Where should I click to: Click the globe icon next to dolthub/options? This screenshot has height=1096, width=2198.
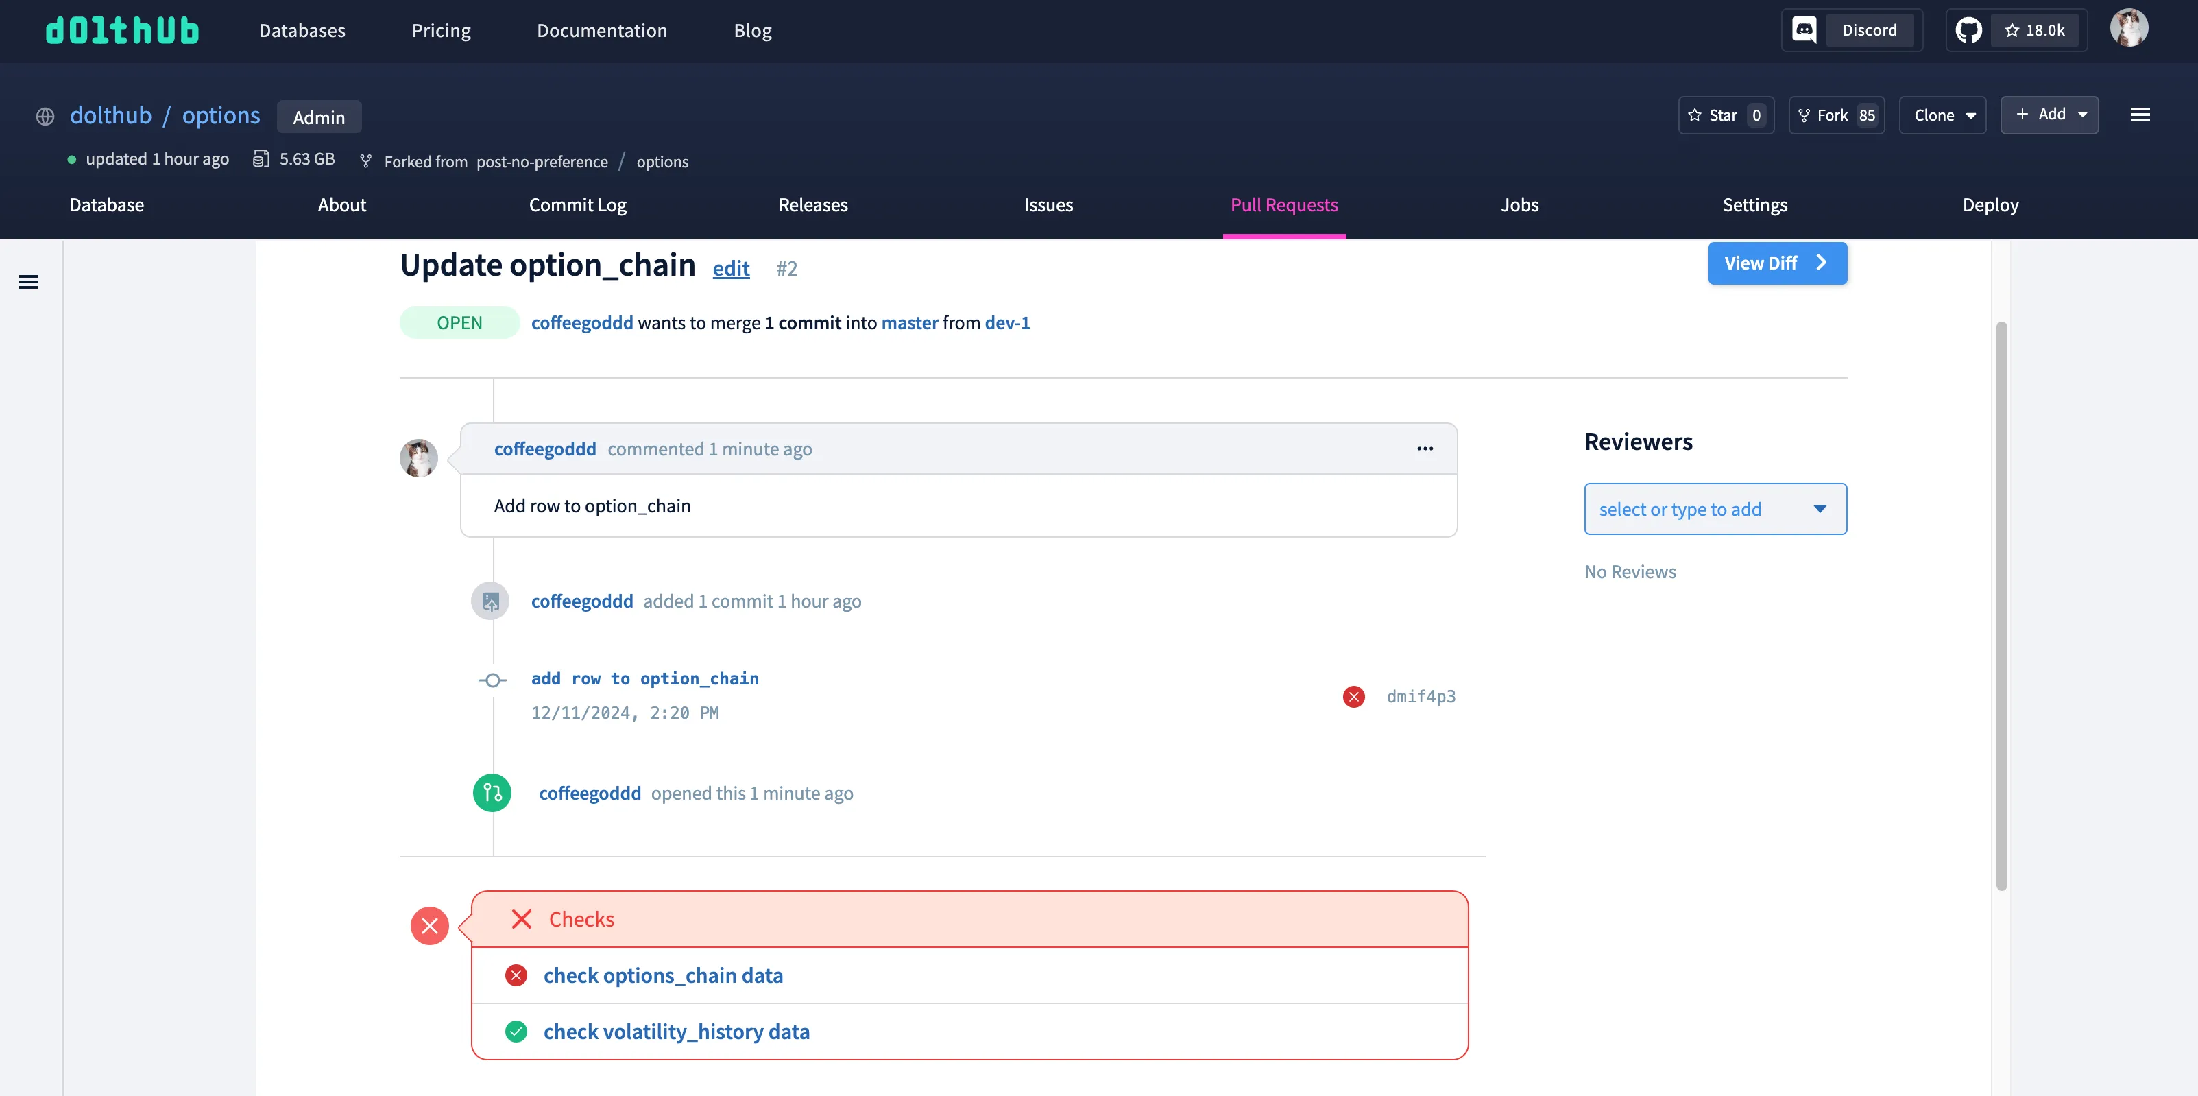point(45,116)
